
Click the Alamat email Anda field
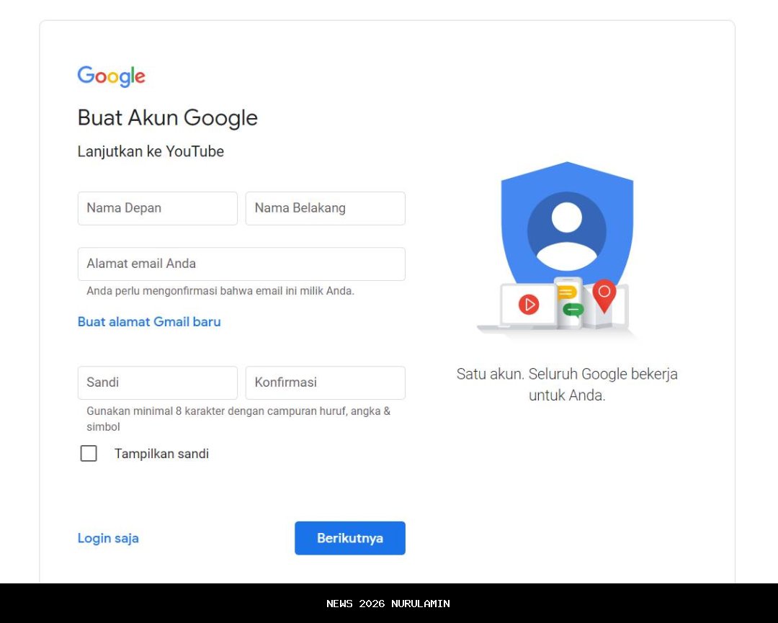point(241,264)
